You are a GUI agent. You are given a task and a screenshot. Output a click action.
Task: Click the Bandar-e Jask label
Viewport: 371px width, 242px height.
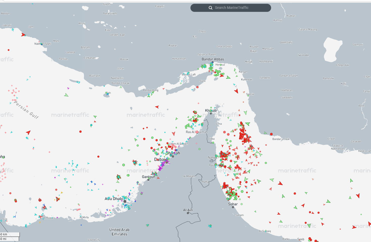click(x=281, y=139)
